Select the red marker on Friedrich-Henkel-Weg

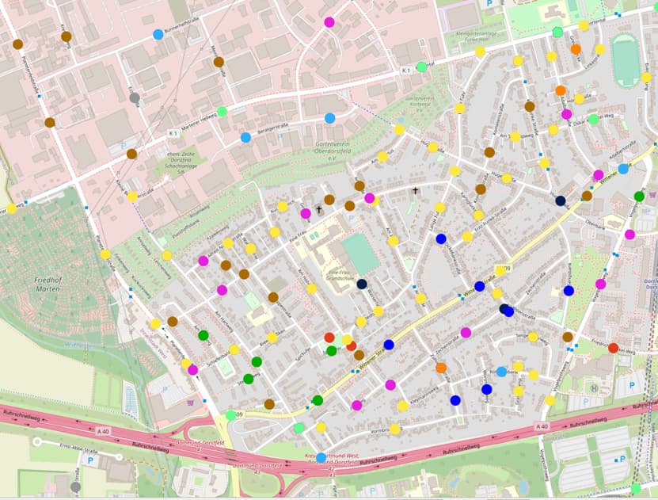coord(613,347)
